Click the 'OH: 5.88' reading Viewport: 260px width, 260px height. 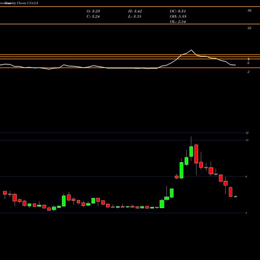click(178, 17)
